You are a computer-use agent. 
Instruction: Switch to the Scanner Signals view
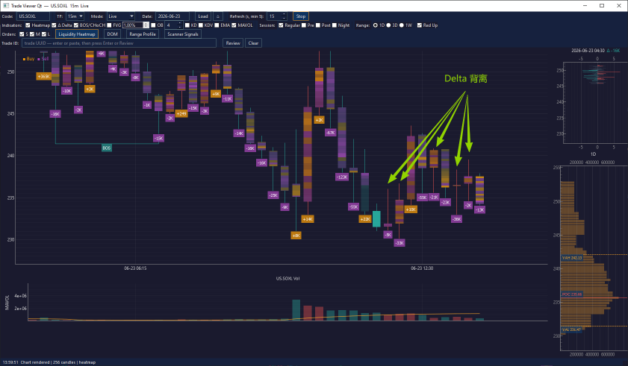pyautogui.click(x=183, y=34)
